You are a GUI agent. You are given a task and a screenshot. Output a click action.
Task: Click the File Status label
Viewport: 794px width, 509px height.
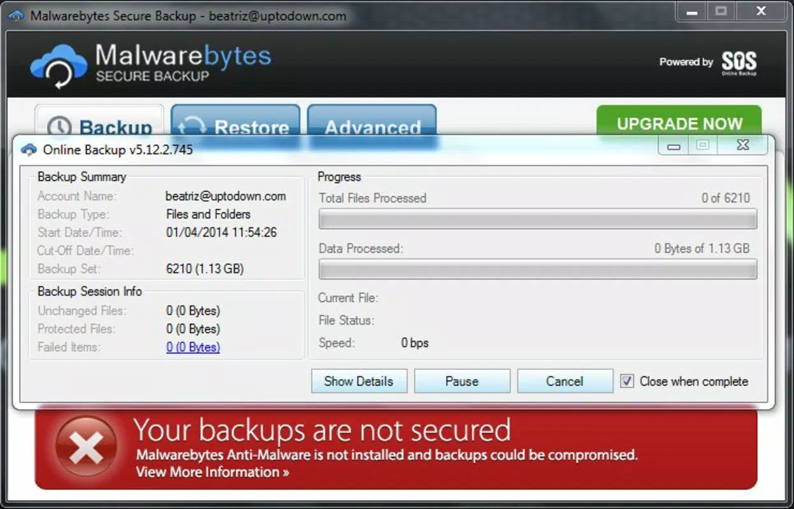coord(346,320)
